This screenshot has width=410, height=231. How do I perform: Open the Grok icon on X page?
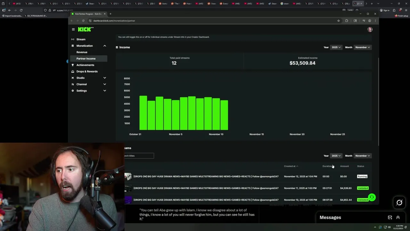[x=399, y=202]
